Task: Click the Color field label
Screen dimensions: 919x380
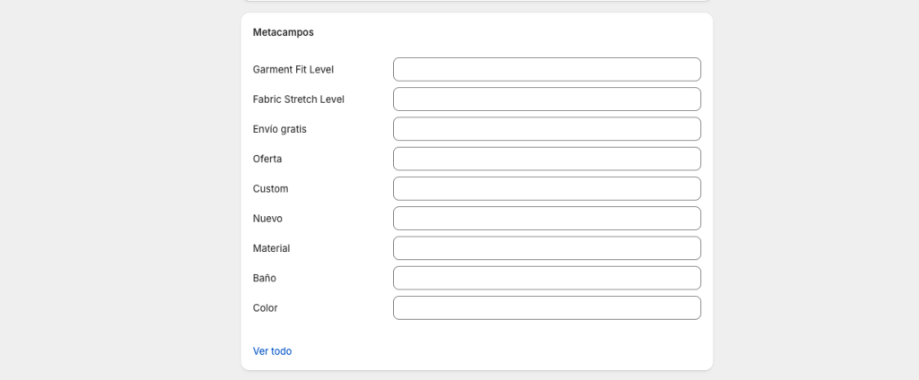Action: (x=266, y=307)
